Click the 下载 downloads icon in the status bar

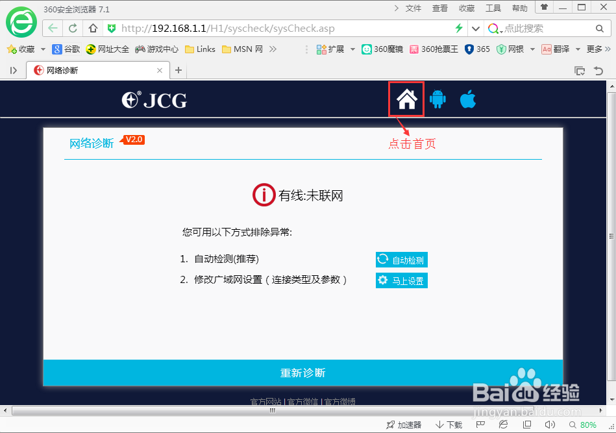pyautogui.click(x=448, y=424)
